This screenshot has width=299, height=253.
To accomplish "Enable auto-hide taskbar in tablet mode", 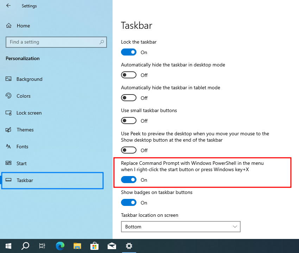I will (129, 98).
